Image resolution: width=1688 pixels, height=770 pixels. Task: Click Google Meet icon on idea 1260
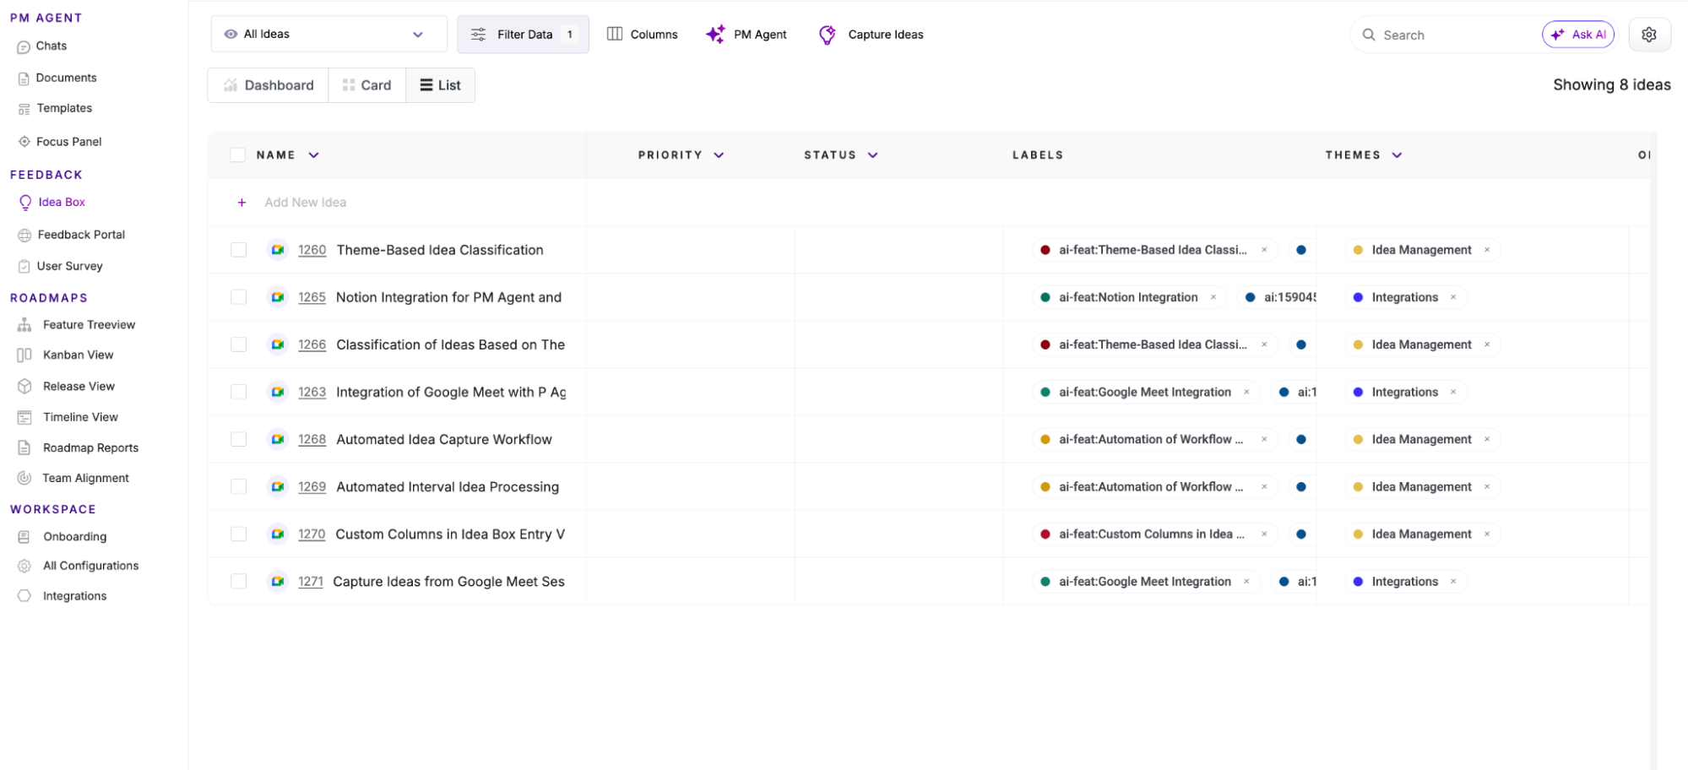click(277, 250)
